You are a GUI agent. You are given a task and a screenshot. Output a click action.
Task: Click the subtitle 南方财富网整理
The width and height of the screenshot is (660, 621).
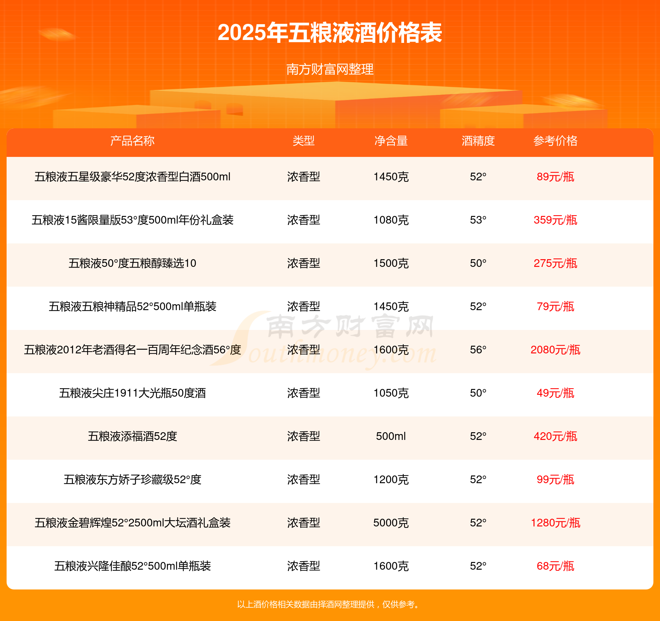[x=330, y=69]
